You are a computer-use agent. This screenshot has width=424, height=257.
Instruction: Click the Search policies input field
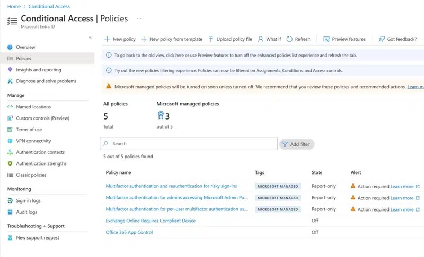pos(189,143)
